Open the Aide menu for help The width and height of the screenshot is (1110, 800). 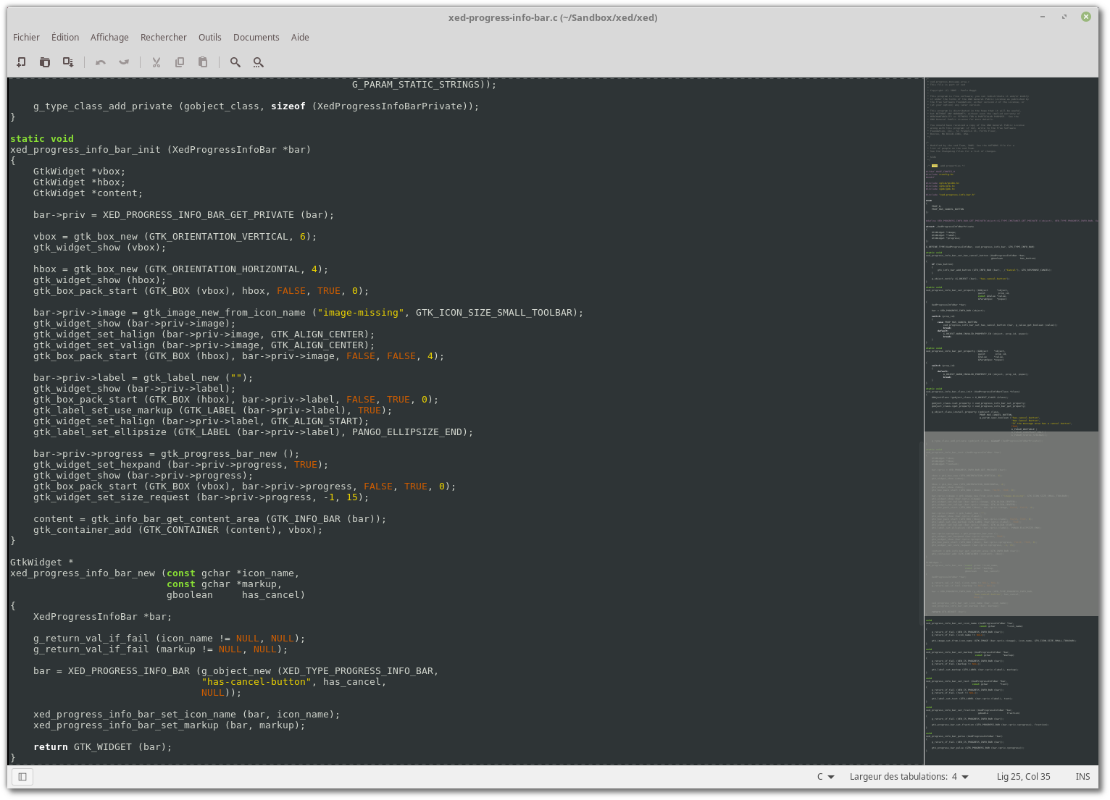tap(300, 37)
